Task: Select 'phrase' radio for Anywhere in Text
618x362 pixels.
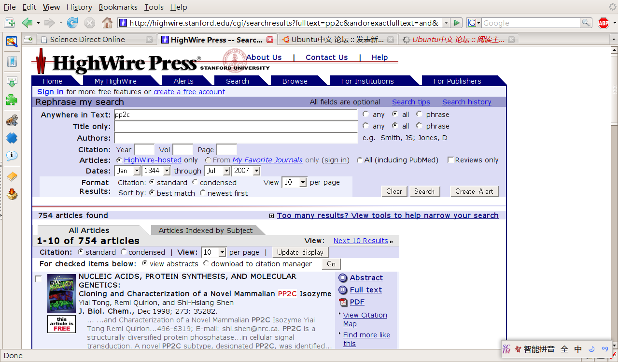Action: coord(419,115)
